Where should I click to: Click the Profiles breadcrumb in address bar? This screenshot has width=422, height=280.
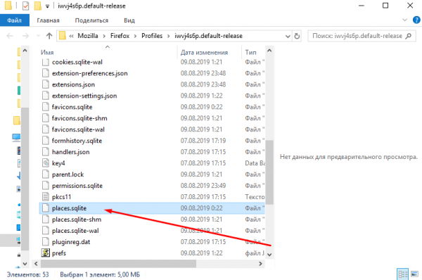(152, 36)
